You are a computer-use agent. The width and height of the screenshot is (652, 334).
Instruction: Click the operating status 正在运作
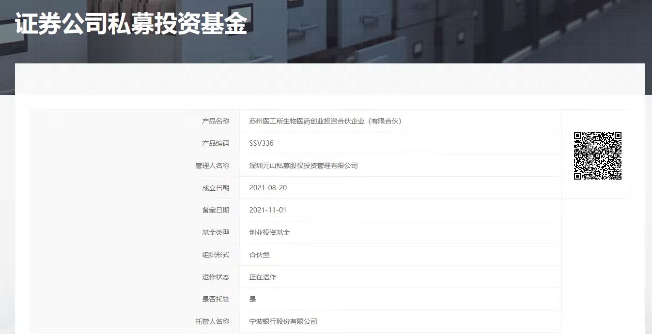[x=263, y=277]
